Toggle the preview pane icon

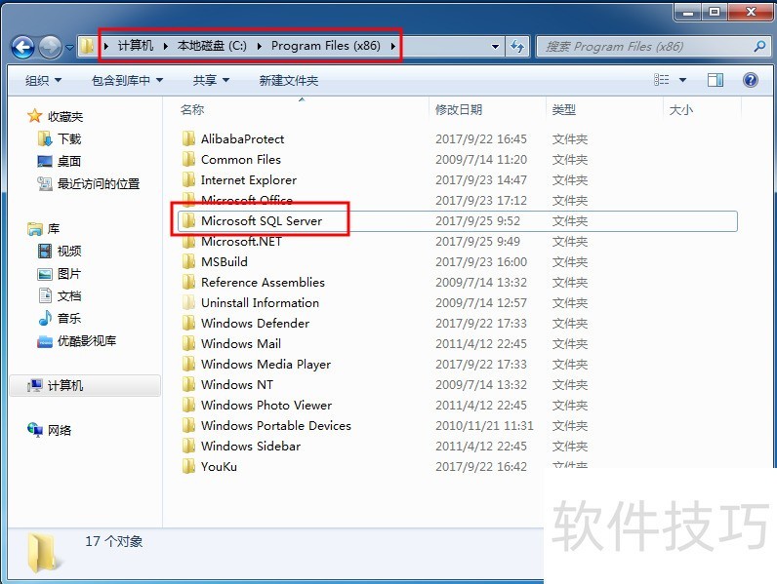716,80
